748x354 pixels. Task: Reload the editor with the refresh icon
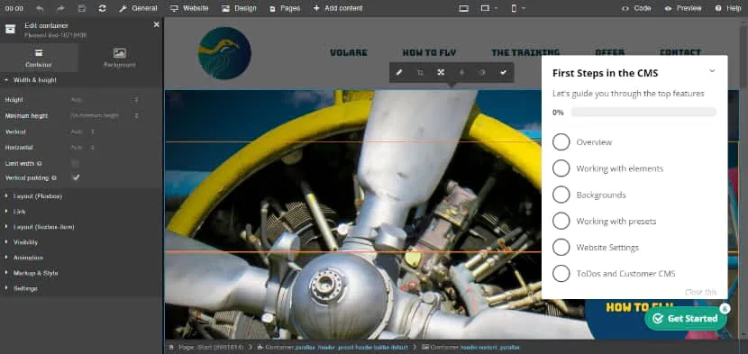[102, 8]
